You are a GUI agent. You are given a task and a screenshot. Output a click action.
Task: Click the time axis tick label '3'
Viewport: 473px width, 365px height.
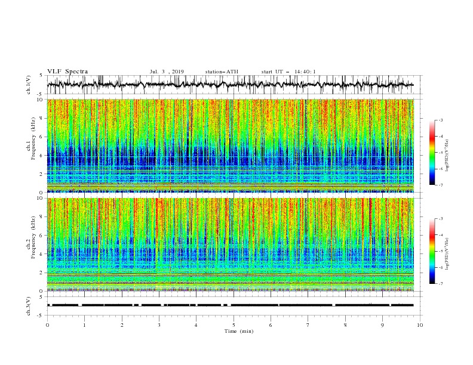(x=159, y=325)
